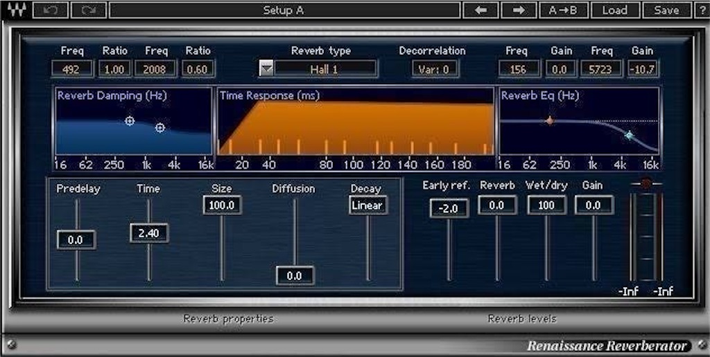Click damping Ratio field showing 1.00
Screen dimensions: 710x357
(114, 69)
